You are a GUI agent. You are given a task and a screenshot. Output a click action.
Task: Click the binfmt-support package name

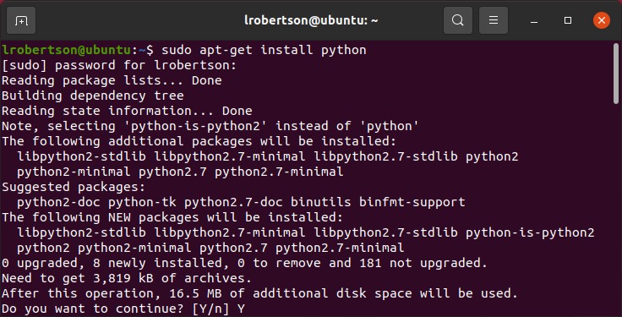click(x=412, y=202)
